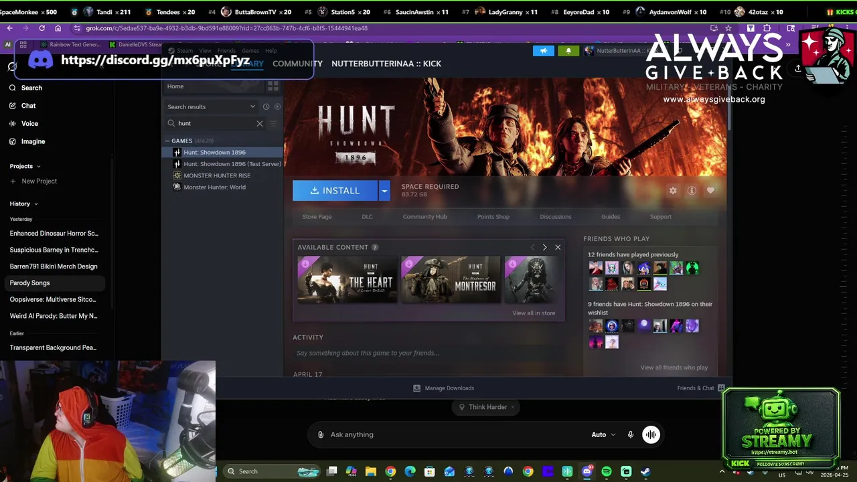The height and width of the screenshot is (482, 857).
Task: Click View all in store link
Action: (534, 313)
